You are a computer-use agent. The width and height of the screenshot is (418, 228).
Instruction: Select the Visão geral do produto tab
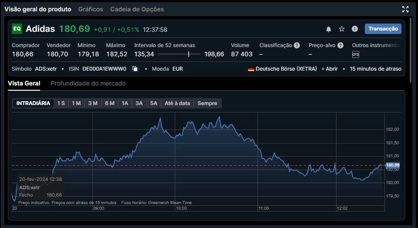pyautogui.click(x=38, y=9)
